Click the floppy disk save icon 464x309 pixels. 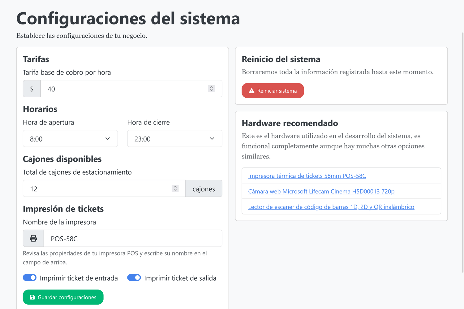click(32, 297)
